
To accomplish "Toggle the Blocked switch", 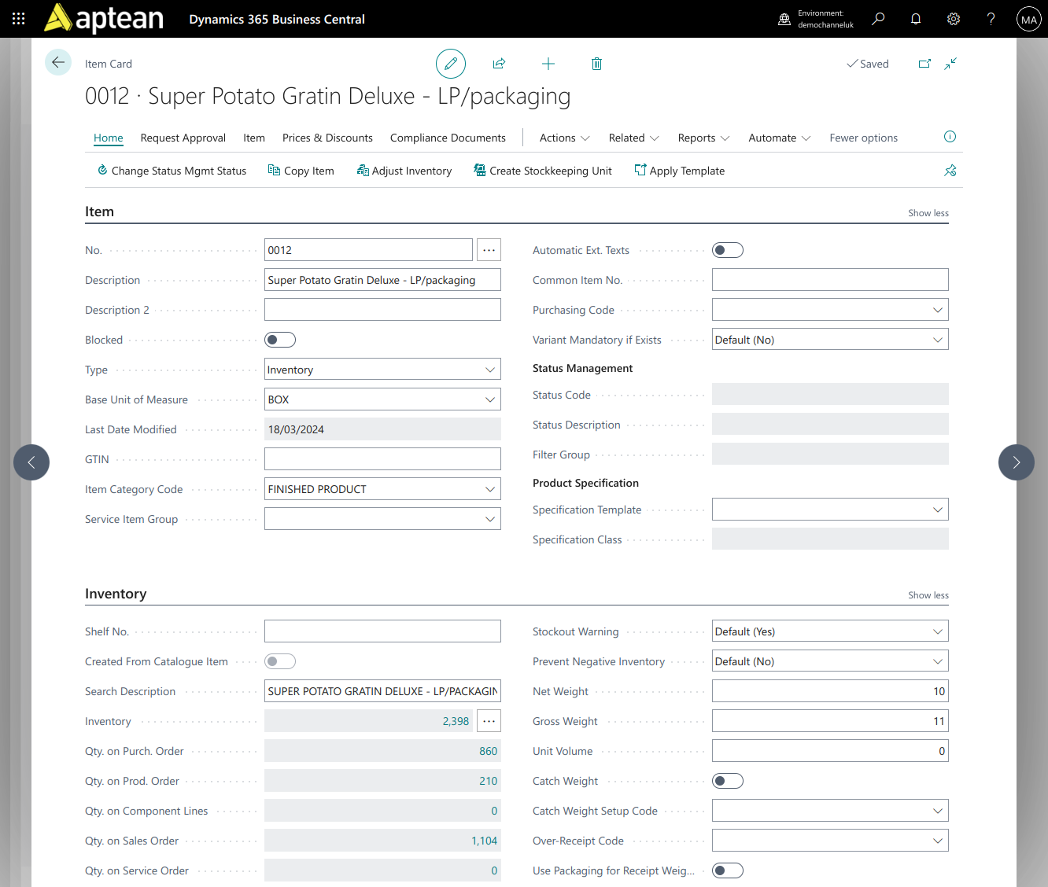I will tap(280, 340).
